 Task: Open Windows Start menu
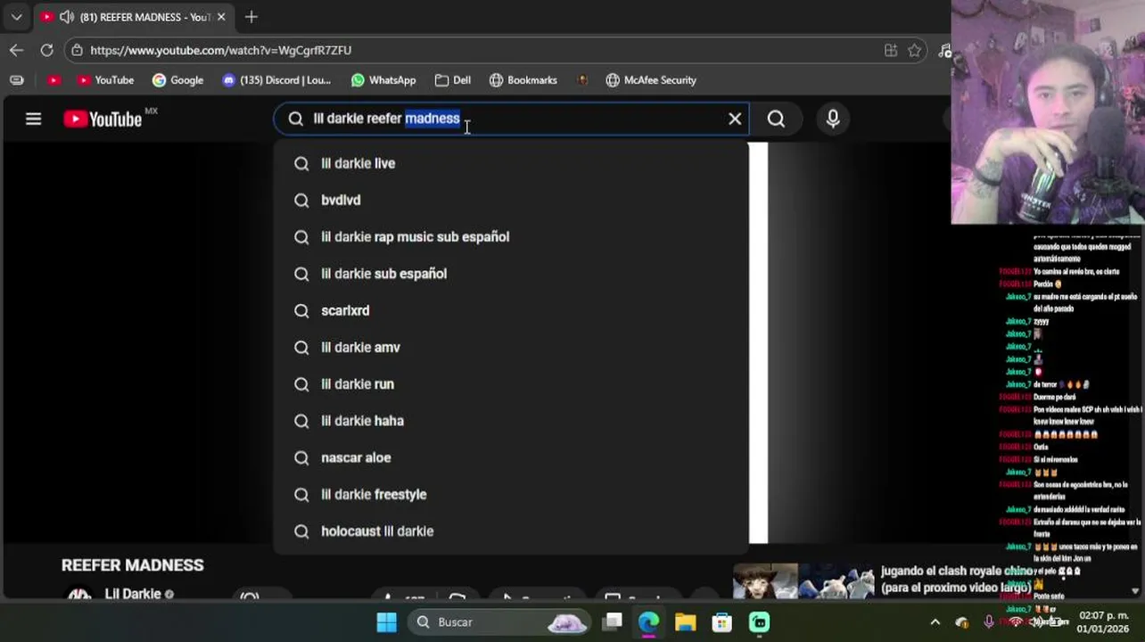tap(386, 621)
